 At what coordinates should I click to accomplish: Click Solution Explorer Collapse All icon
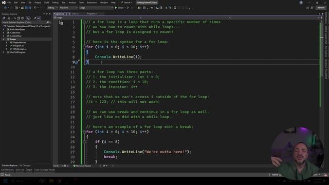coord(19,18)
